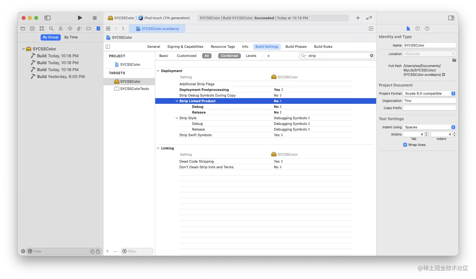Open the Library with plus button

pos(358,18)
